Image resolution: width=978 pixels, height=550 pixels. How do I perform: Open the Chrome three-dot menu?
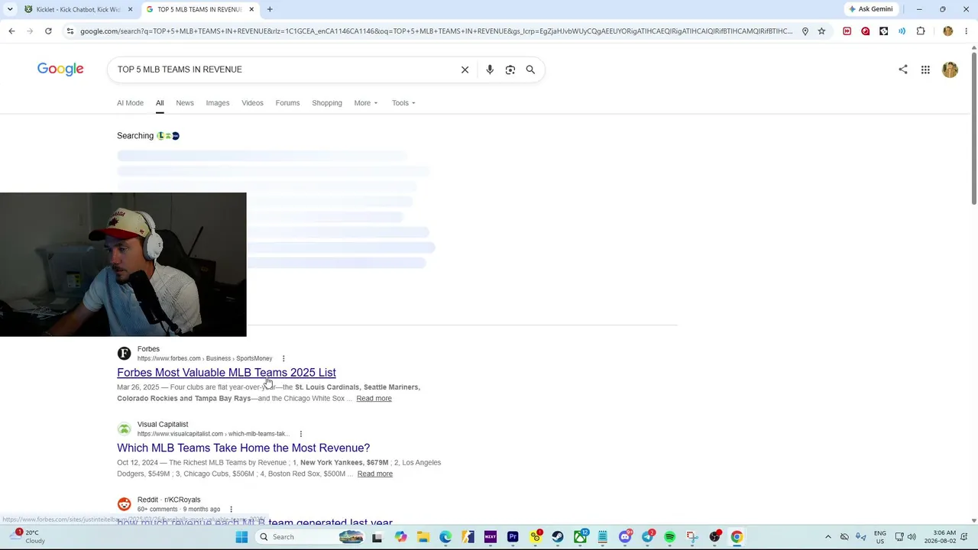[x=967, y=31]
